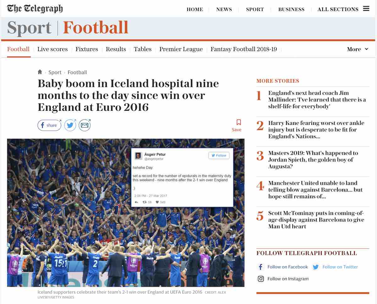Click the tweet author avatar

[138, 156]
